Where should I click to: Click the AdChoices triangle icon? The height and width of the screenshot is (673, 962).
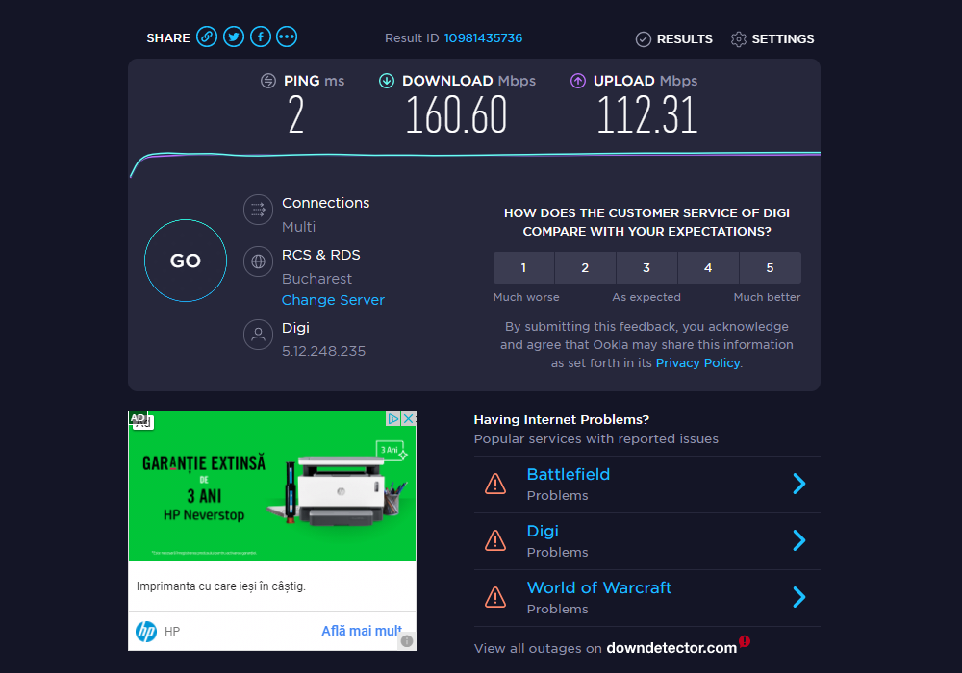(393, 418)
